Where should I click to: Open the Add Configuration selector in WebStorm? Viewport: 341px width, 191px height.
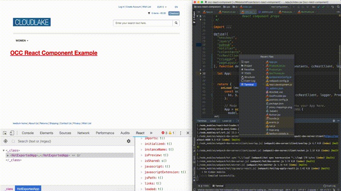(280, 7)
